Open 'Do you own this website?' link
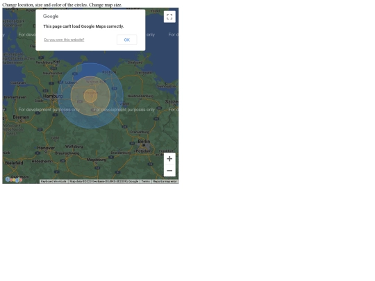The height and width of the screenshot is (281, 375). pyautogui.click(x=64, y=40)
